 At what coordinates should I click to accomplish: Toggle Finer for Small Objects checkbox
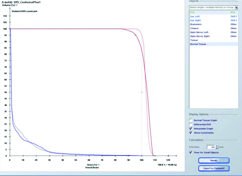click(191, 153)
